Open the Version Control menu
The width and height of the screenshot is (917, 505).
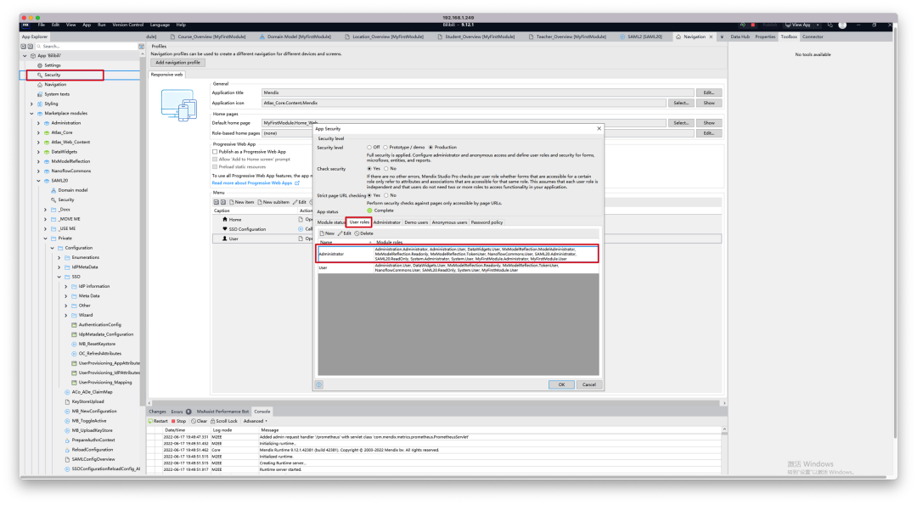(x=127, y=25)
